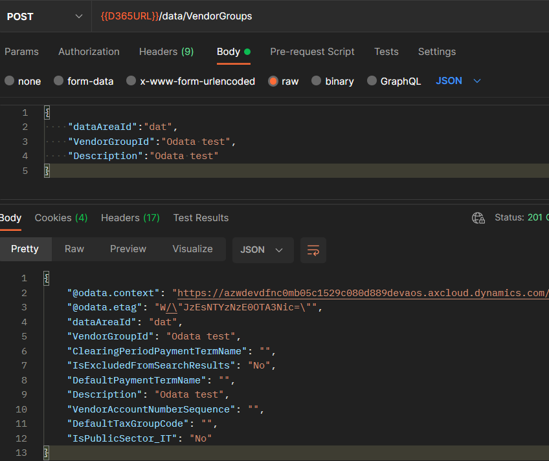Switch to Authorization tab
The width and height of the screenshot is (549, 461).
click(x=89, y=52)
